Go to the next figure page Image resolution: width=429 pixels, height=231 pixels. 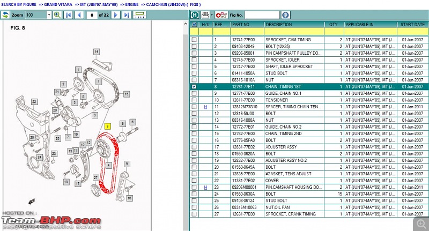116,15
